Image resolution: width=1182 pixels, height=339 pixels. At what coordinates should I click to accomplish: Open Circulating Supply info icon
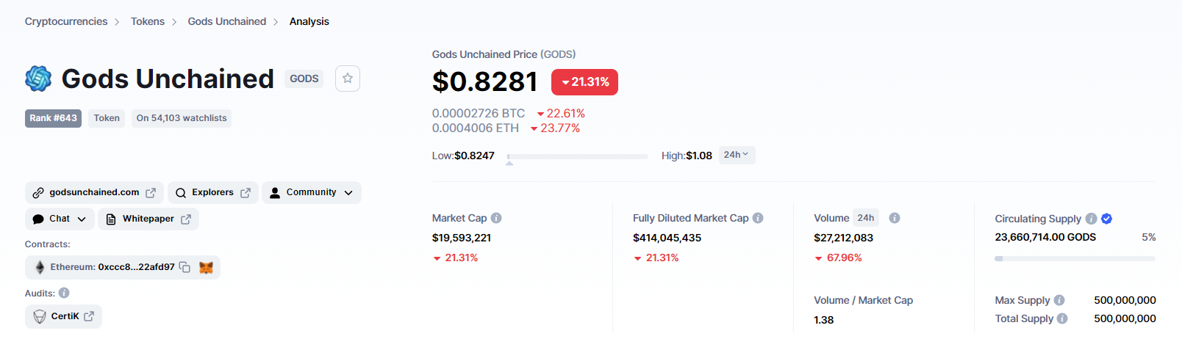[x=1091, y=219]
